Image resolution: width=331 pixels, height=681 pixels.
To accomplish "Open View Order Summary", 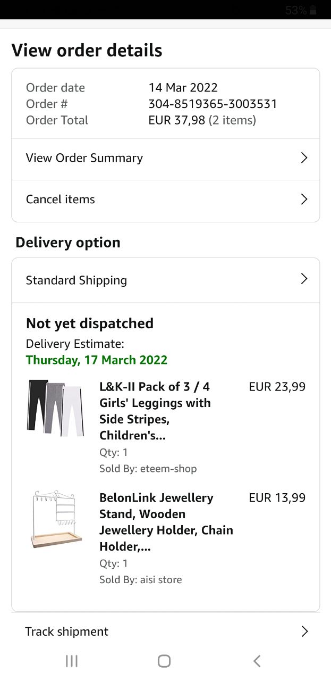I will (x=84, y=158).
